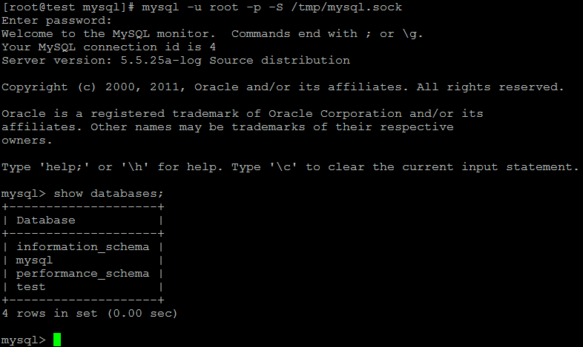Click the final 'mysql>' prompt text
This screenshot has width=583, height=347.
tap(23, 340)
